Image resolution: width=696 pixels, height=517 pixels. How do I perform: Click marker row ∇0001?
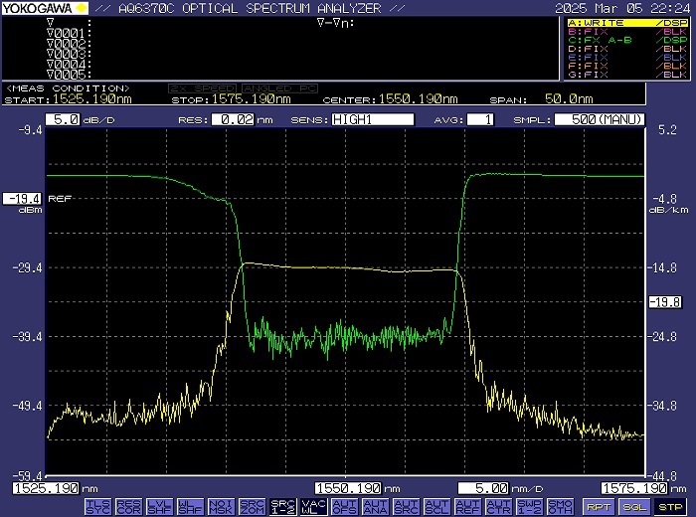point(69,33)
